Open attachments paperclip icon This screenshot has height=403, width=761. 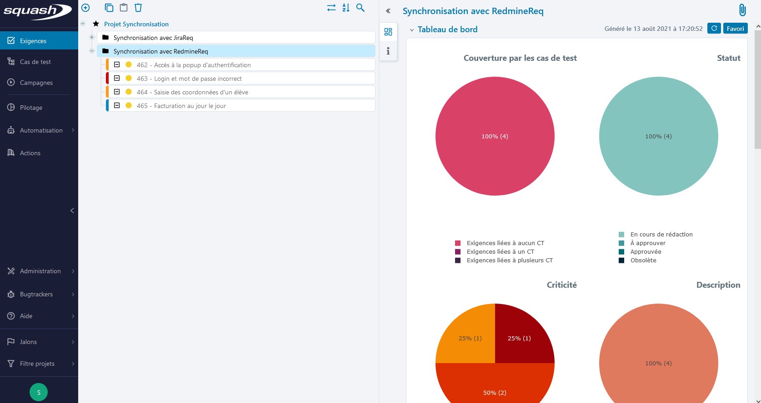742,10
